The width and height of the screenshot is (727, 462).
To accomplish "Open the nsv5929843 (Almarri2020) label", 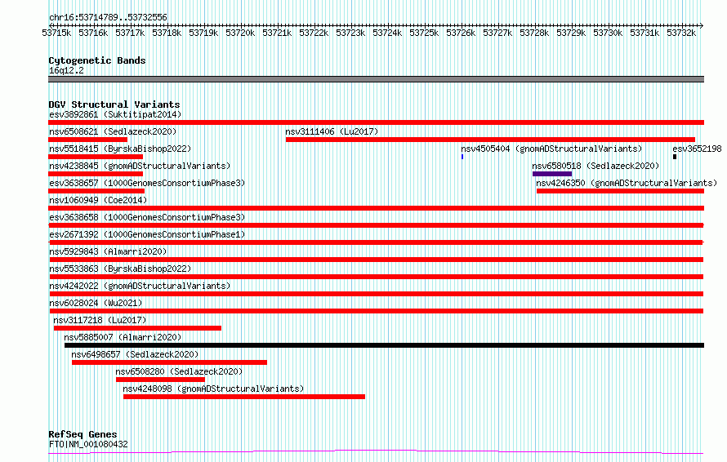I will pos(108,251).
